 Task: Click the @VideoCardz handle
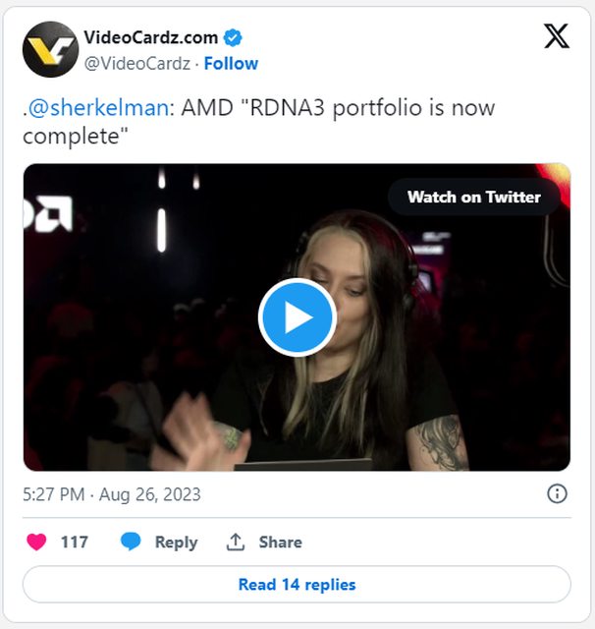coord(137,63)
